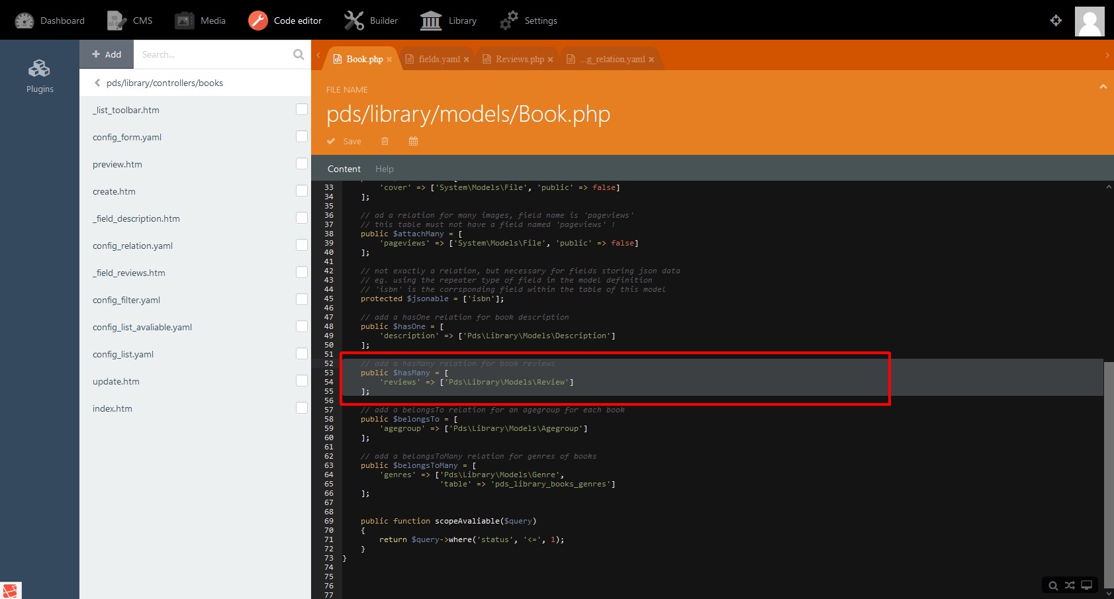Click the crosshair icon next to avatar

pos(1056,21)
